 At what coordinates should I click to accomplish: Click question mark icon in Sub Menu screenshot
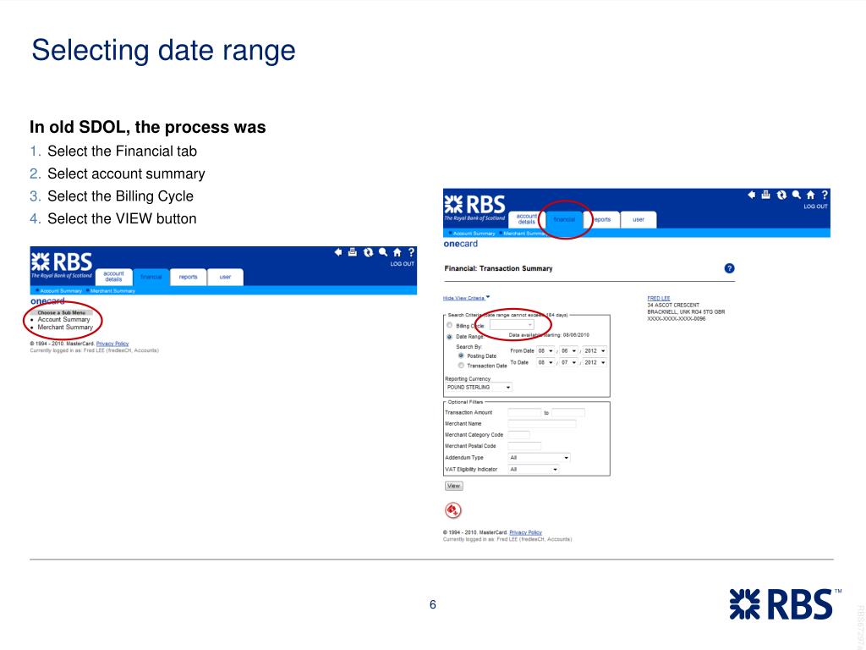pyautogui.click(x=411, y=252)
